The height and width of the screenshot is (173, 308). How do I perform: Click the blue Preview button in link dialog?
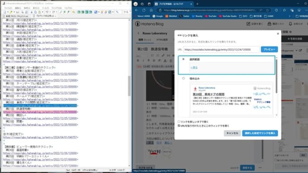point(269,49)
